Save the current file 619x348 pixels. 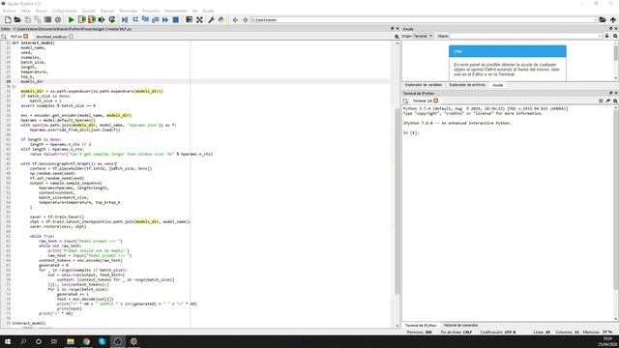click(x=28, y=19)
